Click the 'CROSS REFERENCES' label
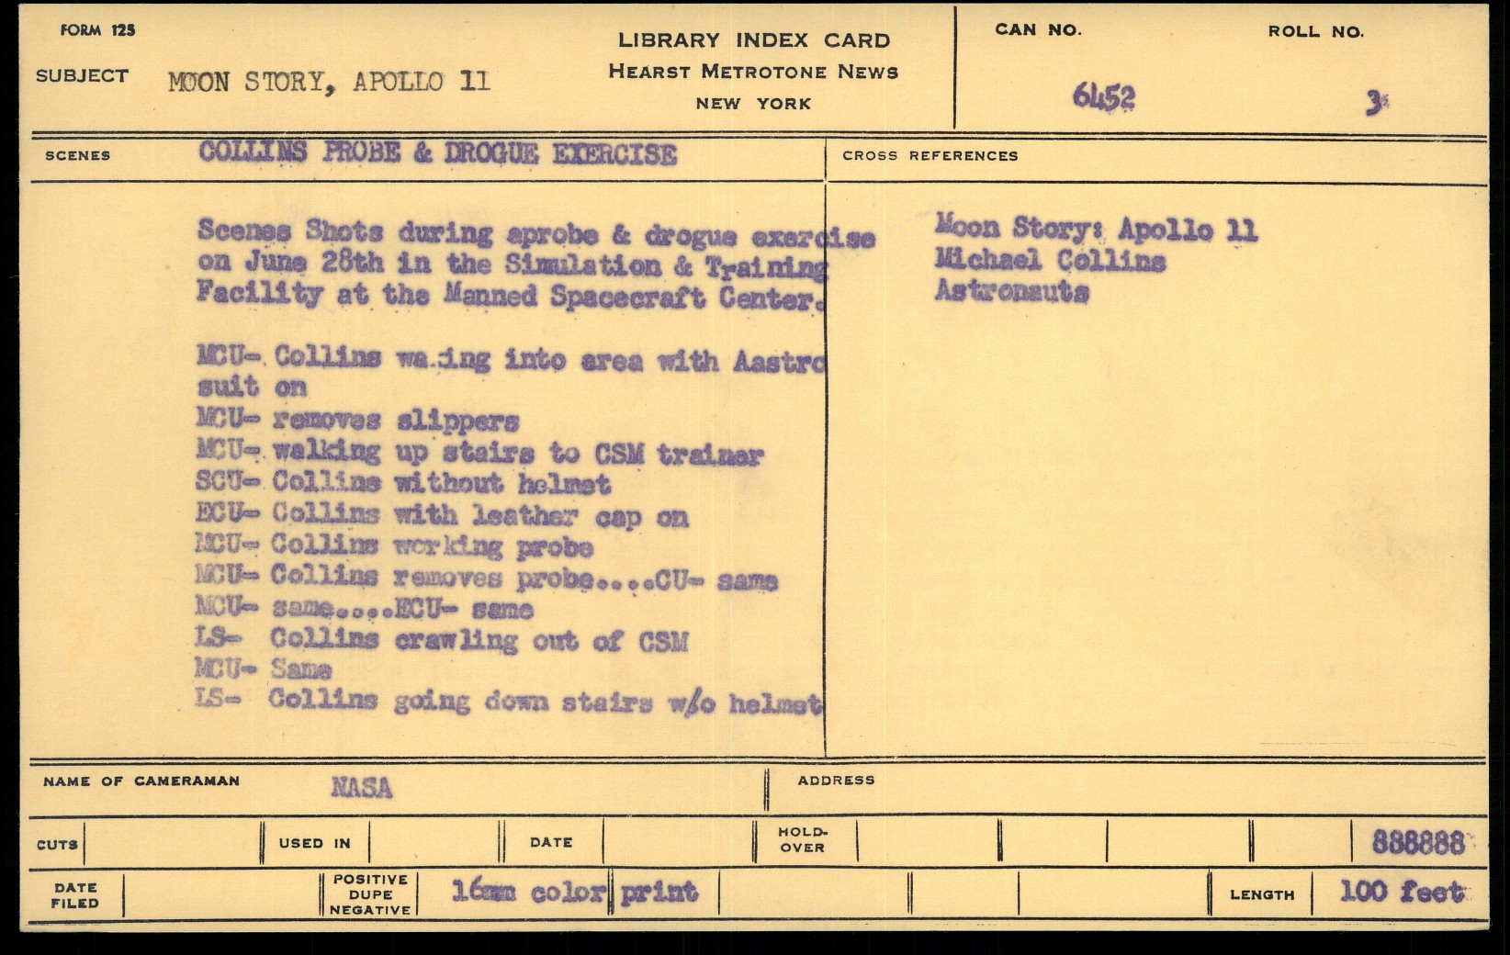This screenshot has height=955, width=1510. click(x=930, y=156)
